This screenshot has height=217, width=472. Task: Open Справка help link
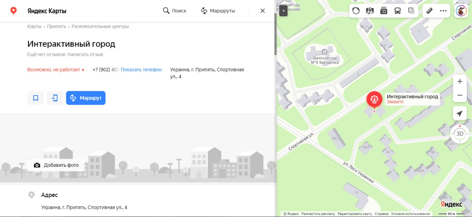point(381,214)
